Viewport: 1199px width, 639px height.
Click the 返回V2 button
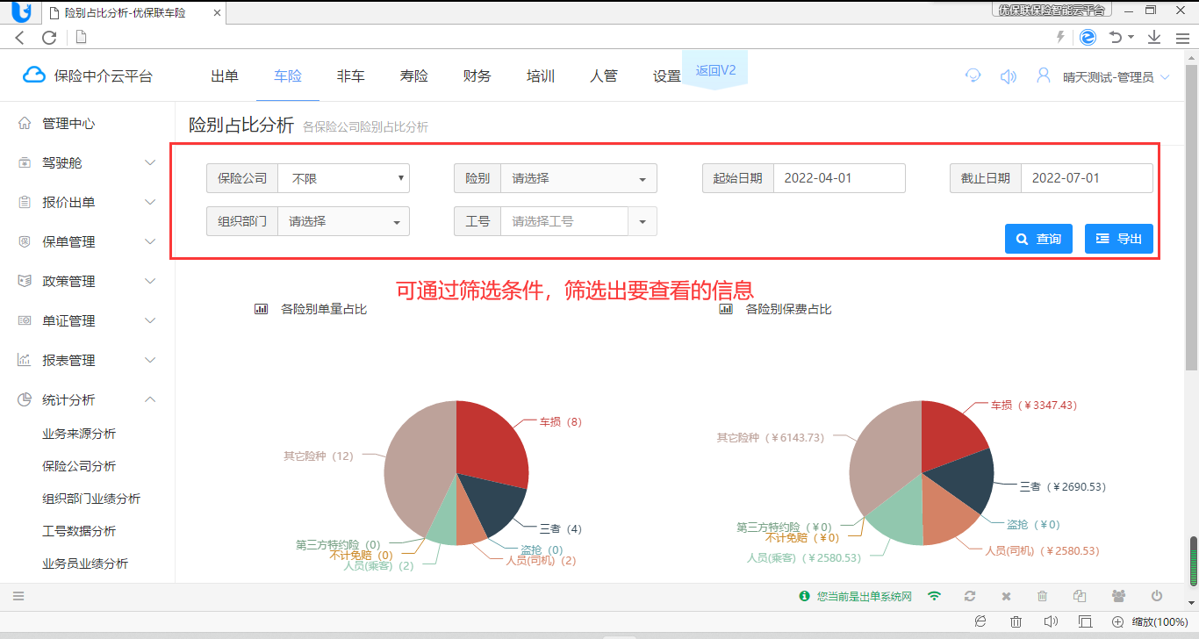pos(715,70)
